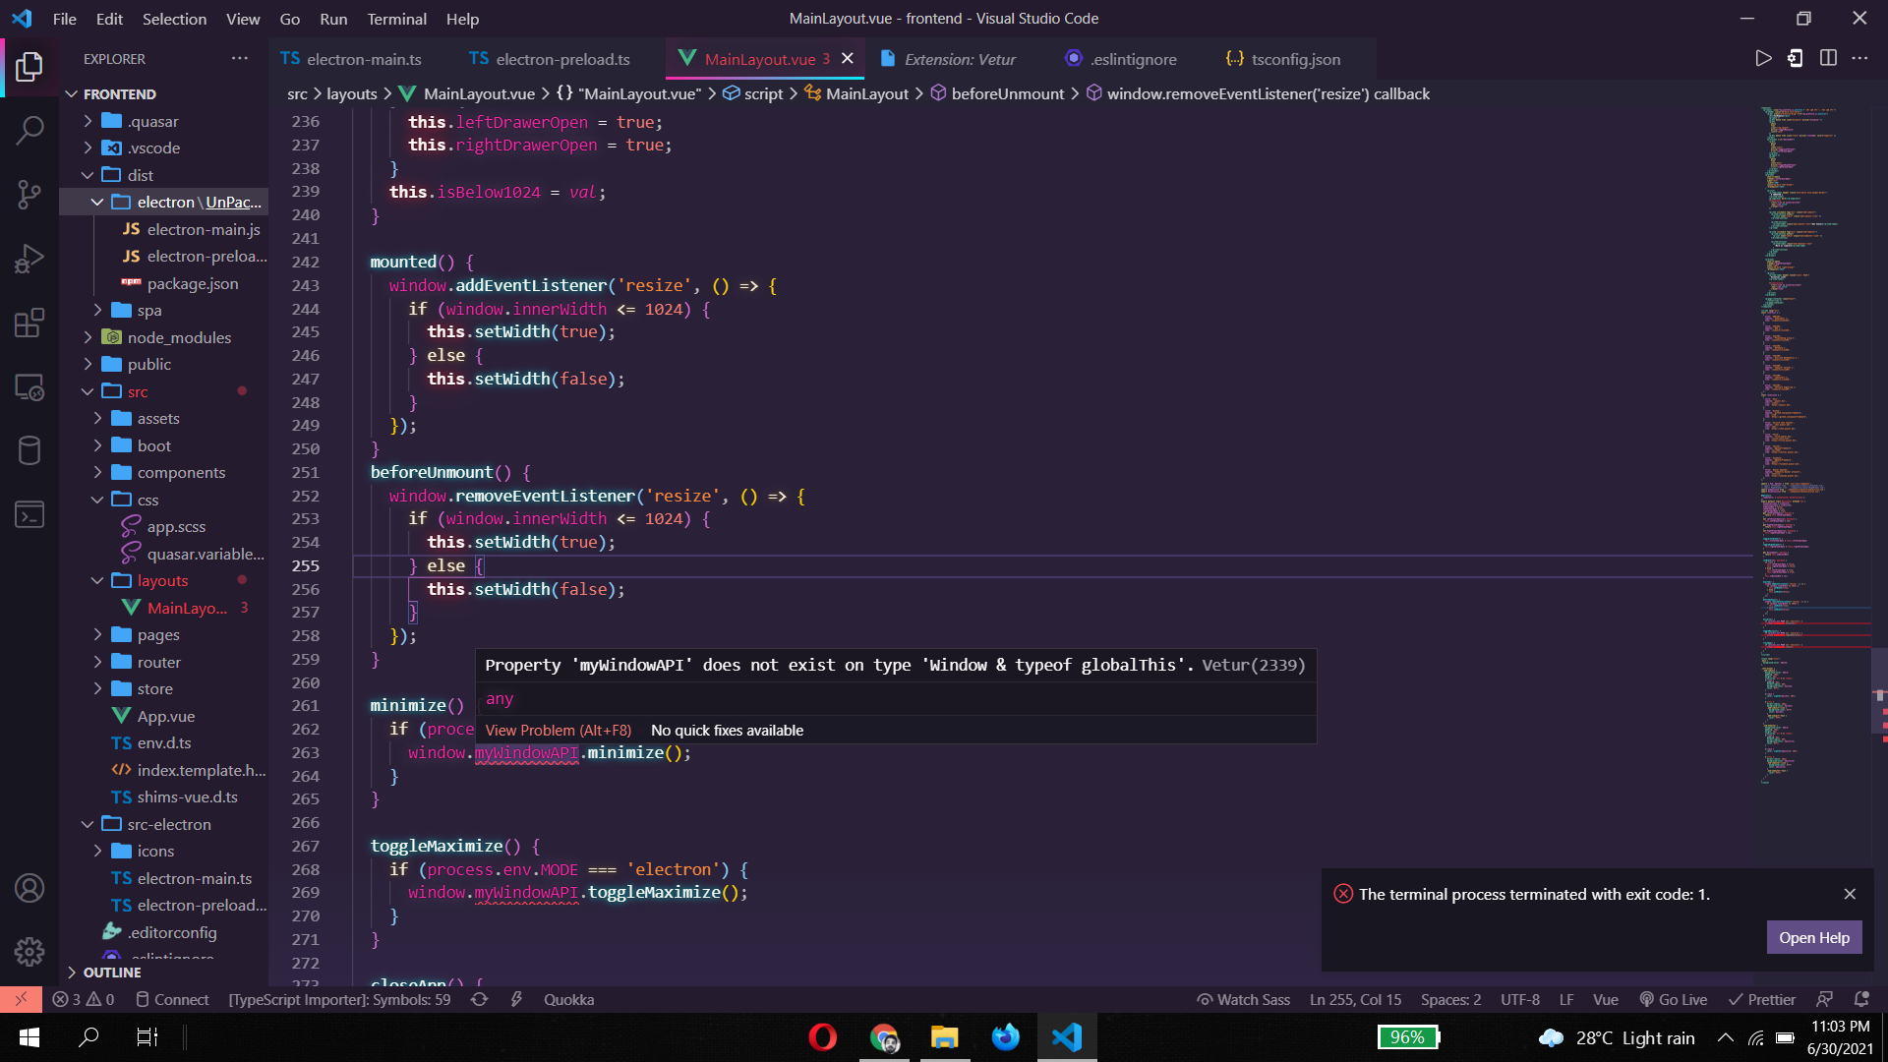This screenshot has height=1062, width=1888.
Task: Open the Terminal menu
Action: click(396, 19)
